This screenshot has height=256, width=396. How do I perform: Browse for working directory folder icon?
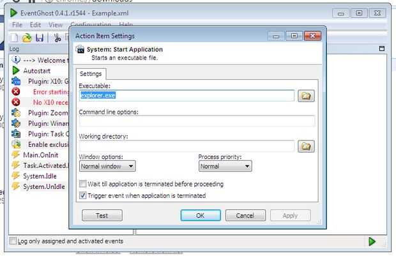coord(306,146)
